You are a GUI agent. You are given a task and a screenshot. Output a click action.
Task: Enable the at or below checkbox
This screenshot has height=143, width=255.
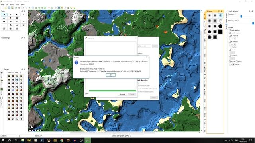pos(229,42)
